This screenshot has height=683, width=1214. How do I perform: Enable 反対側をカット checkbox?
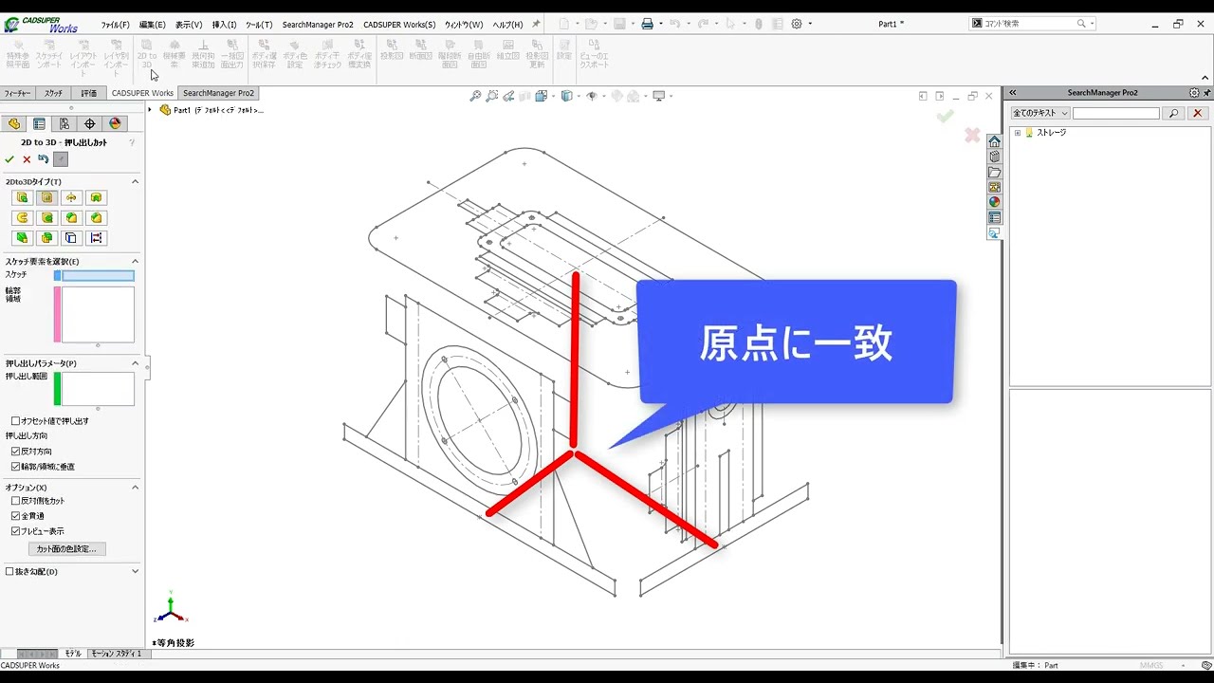pos(15,501)
